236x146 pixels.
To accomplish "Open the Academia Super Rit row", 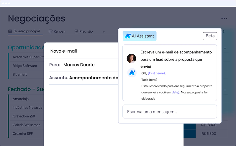I will tap(28, 57).
